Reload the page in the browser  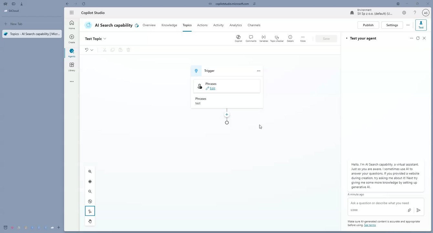coord(84,4)
